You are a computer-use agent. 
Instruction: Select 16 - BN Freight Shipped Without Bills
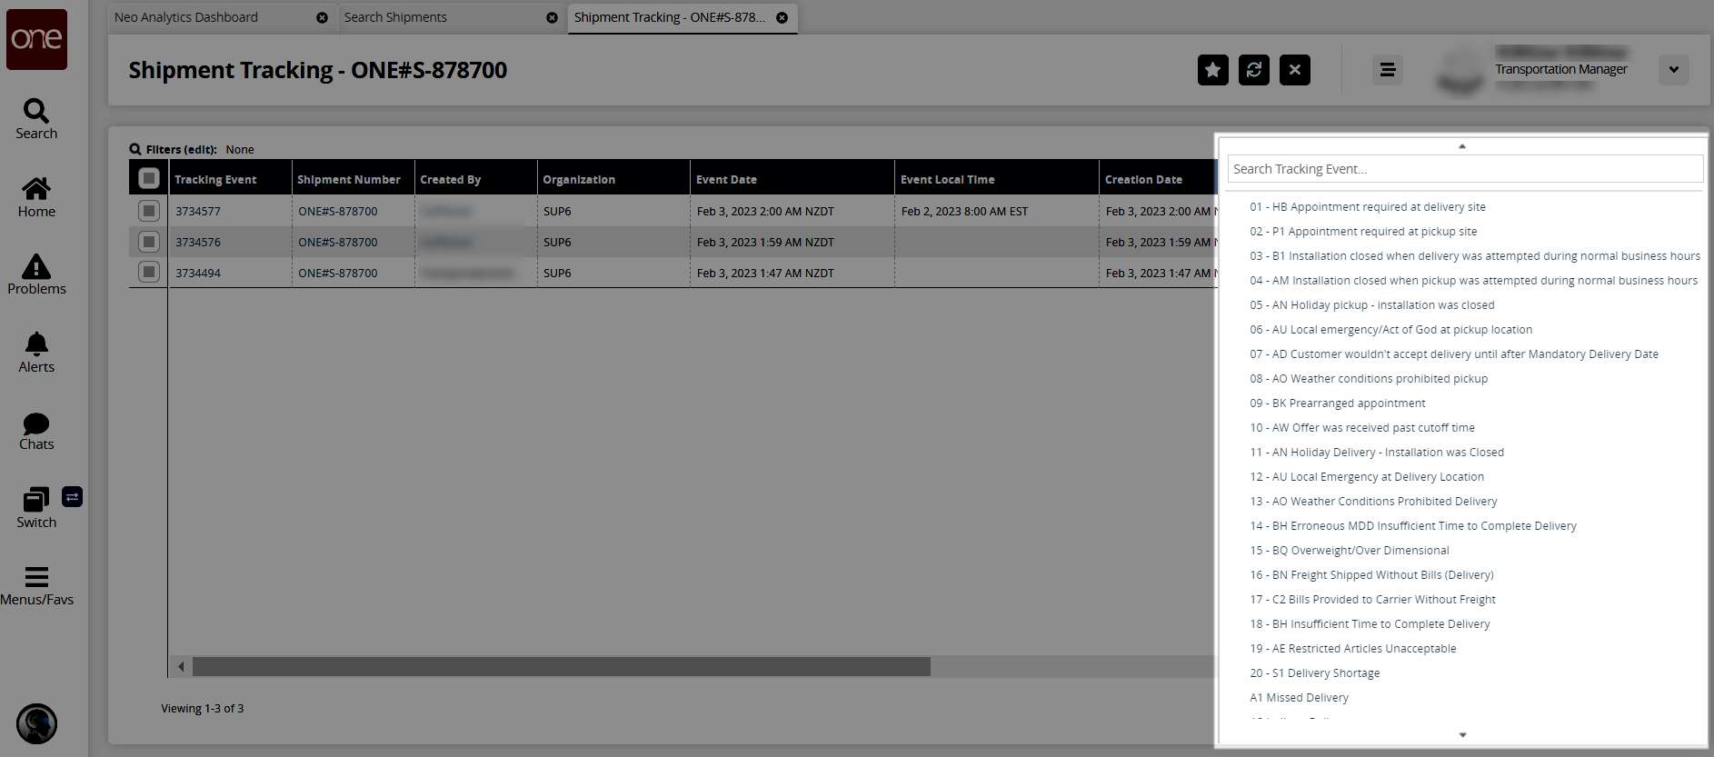pos(1371,575)
